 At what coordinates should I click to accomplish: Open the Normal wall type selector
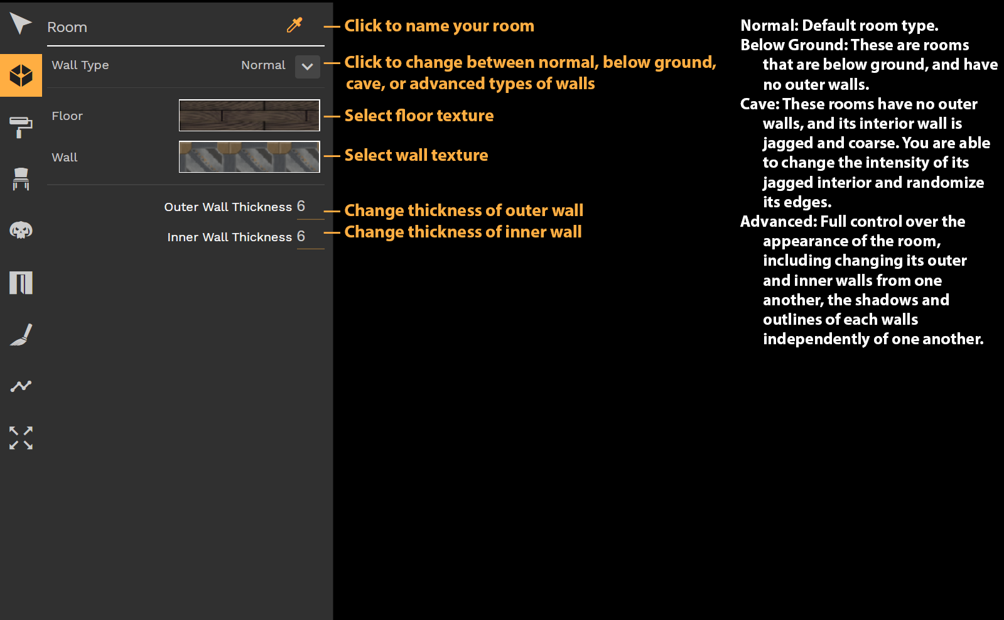263,65
